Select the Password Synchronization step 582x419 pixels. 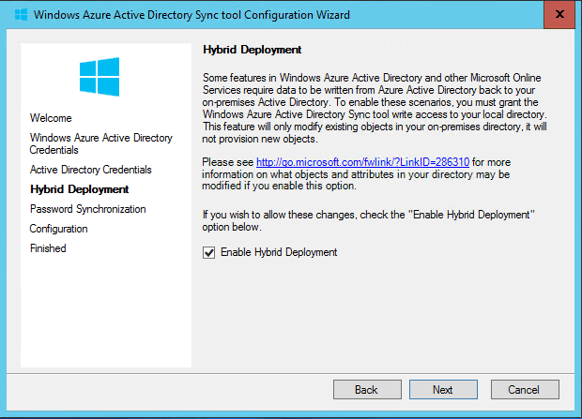[88, 209]
